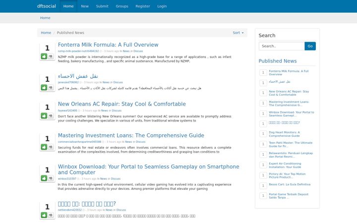Image resolution: width=357 pixels, height=223 pixels.
Task: Open sidebar link Winbox Download
Action: coord(292,114)
